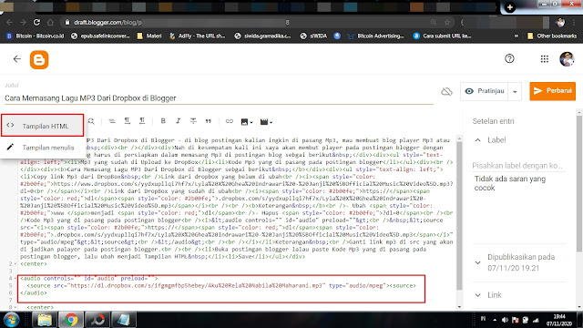Fold code at line 8 arrow

point(15,307)
